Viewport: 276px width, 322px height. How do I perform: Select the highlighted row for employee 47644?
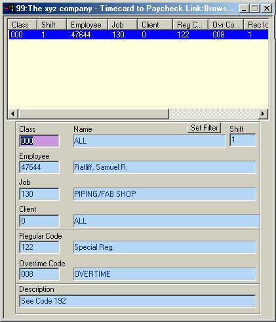tap(138, 35)
